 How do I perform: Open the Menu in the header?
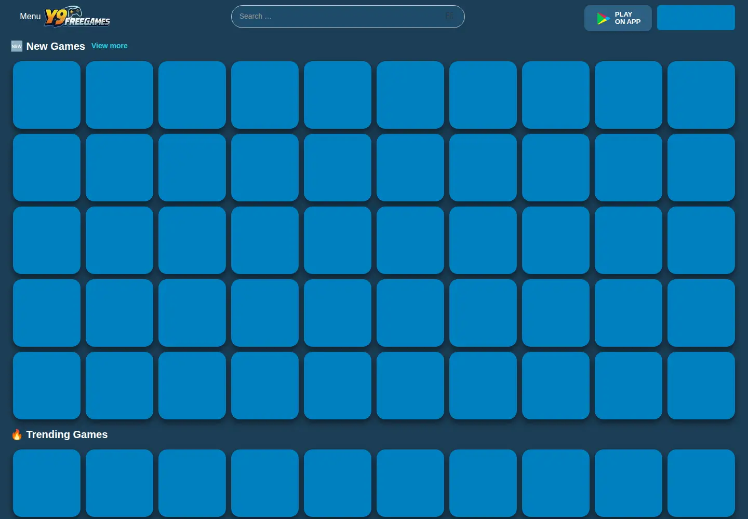(30, 17)
